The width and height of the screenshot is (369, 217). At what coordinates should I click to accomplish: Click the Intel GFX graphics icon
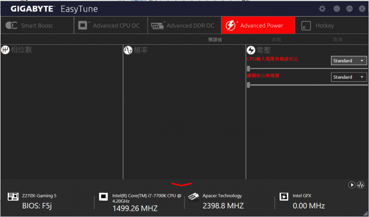point(284,197)
